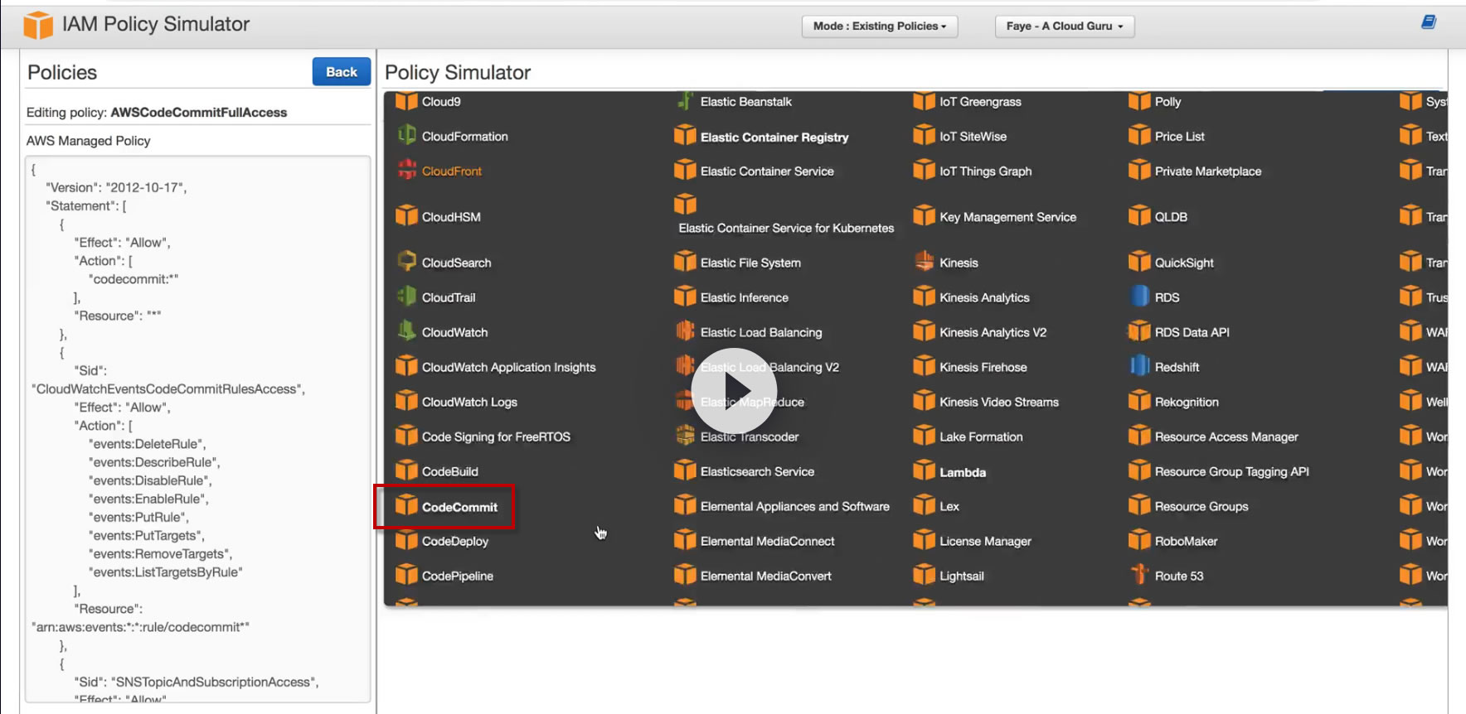Select Kinesis Video Streams service

pos(998,402)
